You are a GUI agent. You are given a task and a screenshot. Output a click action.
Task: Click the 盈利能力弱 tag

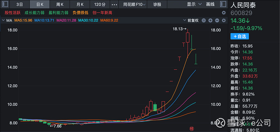pos(58,13)
